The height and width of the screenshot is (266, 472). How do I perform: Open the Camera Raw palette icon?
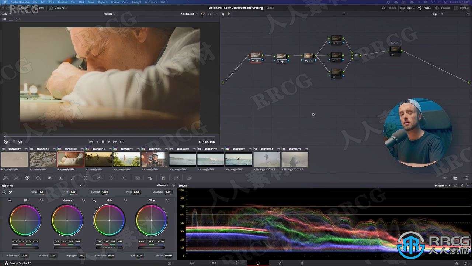point(6,178)
